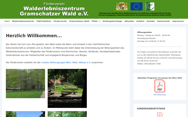Expand the Pfade menu chevron

[x=99, y=21]
